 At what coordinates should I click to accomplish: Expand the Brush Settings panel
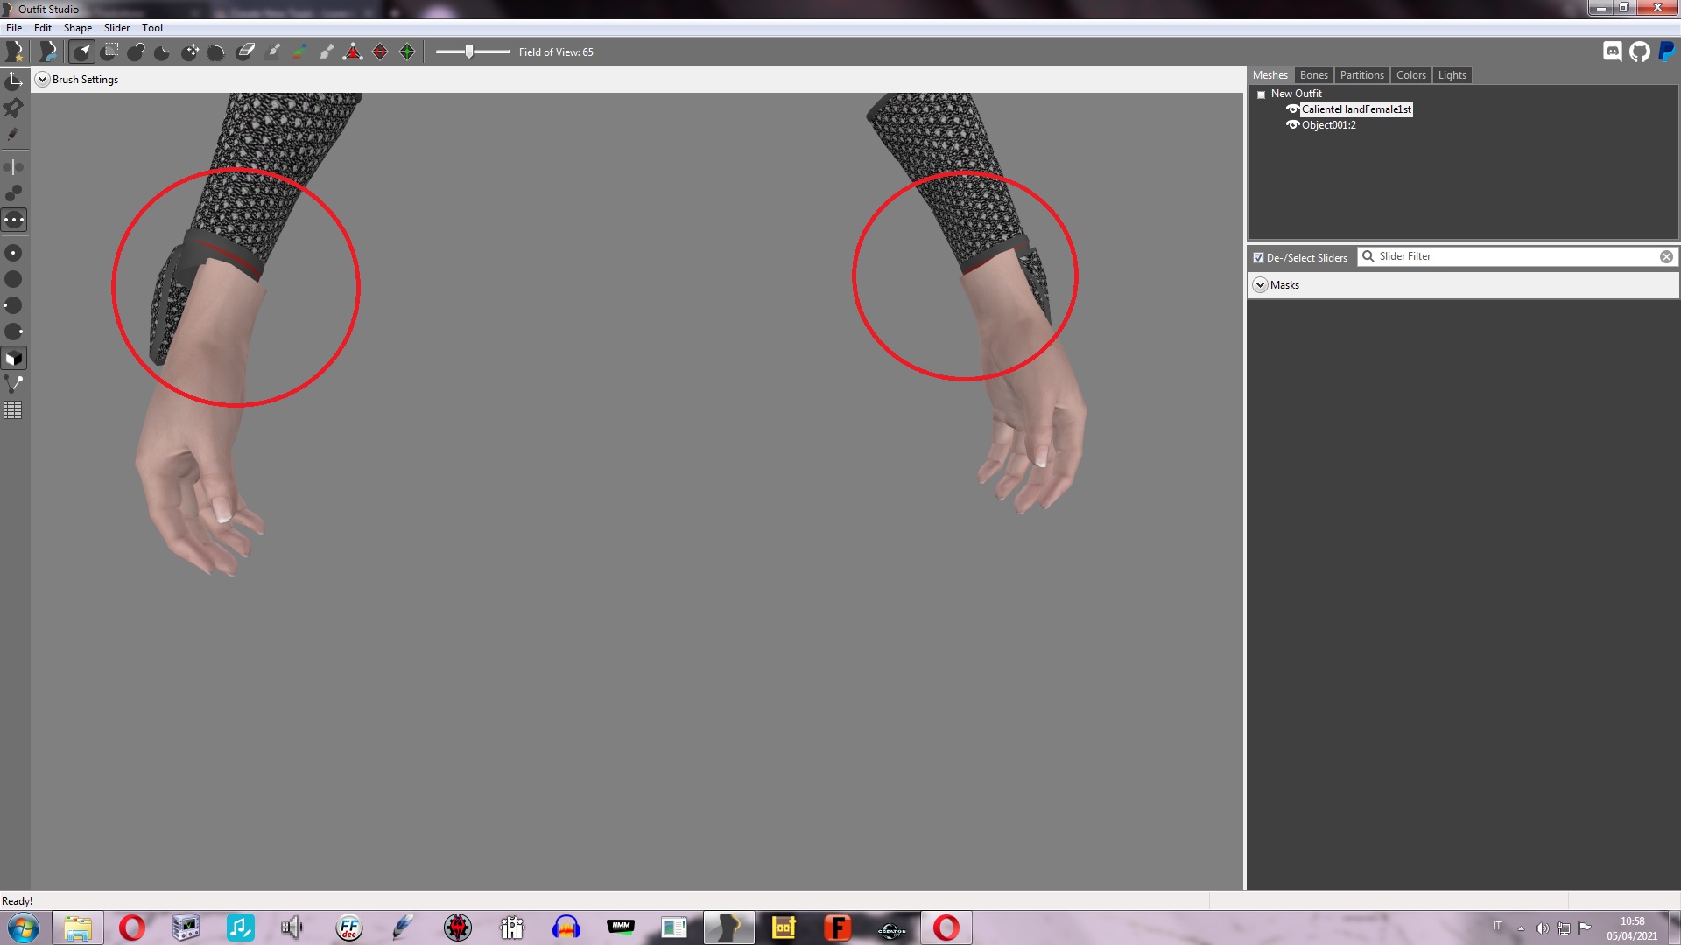pos(42,80)
